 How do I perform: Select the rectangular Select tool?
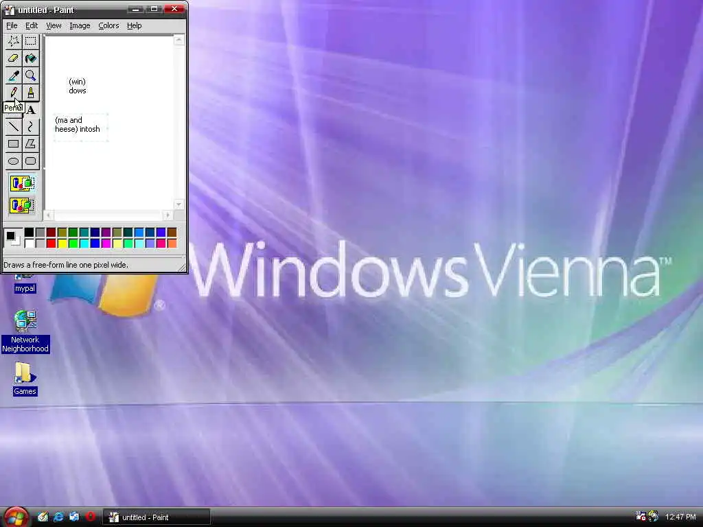(30, 42)
